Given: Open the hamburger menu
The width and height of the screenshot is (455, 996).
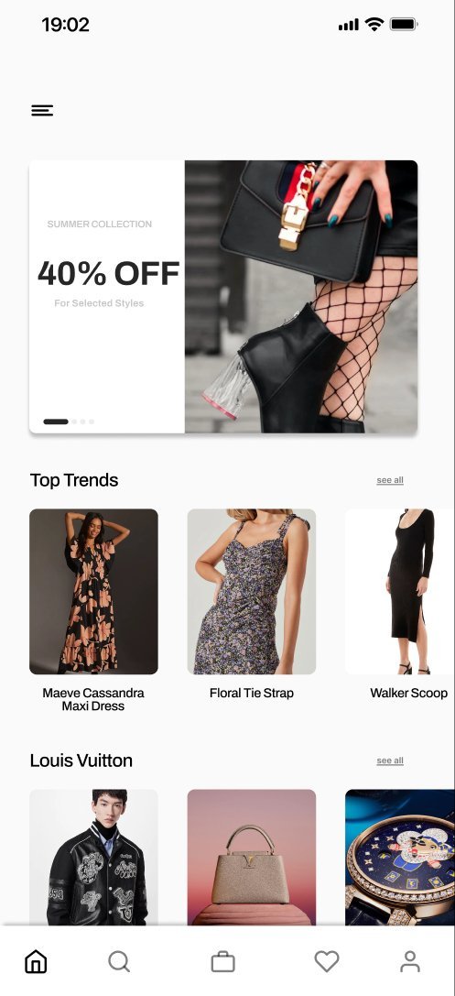Looking at the screenshot, I should (x=42, y=111).
